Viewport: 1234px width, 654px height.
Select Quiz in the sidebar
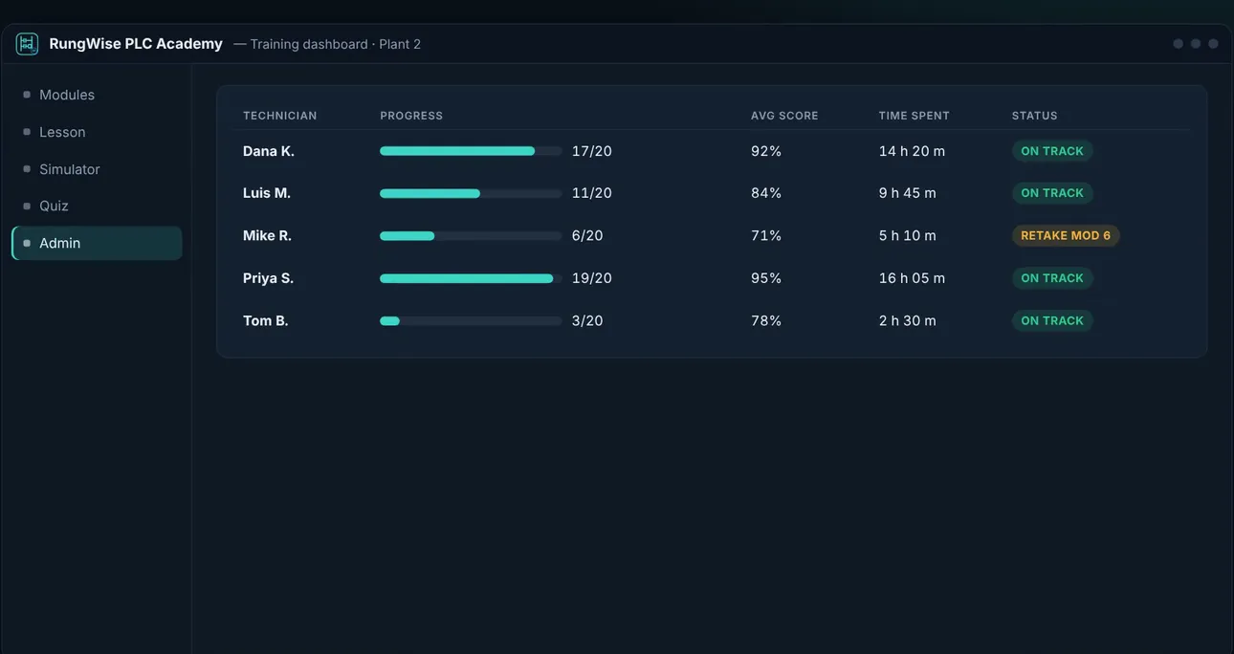click(x=97, y=206)
